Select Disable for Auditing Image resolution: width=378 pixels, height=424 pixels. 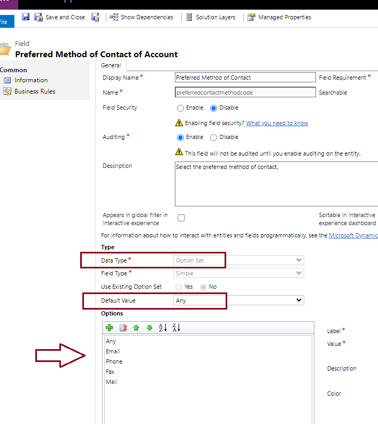(214, 137)
